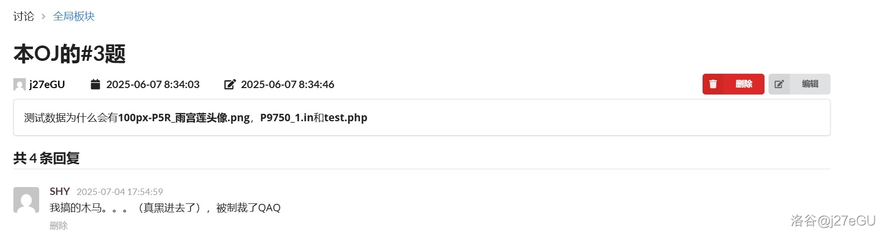Click the calendar icon beside the post date
The height and width of the screenshot is (241, 888).
click(x=96, y=84)
